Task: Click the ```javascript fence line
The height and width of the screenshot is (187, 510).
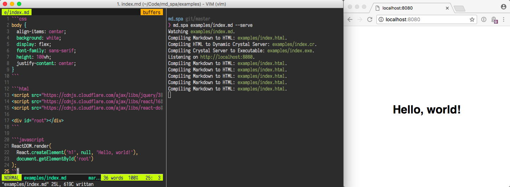Action: (x=28, y=140)
